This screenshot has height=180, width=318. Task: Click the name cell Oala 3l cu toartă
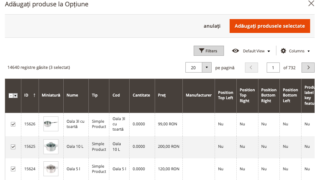click(x=75, y=124)
